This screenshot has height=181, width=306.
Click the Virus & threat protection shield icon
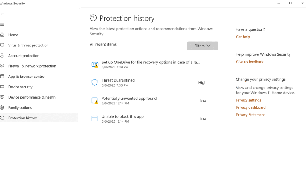coord(2,45)
